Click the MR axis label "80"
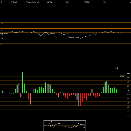131x131 pixels. click(128, 78)
